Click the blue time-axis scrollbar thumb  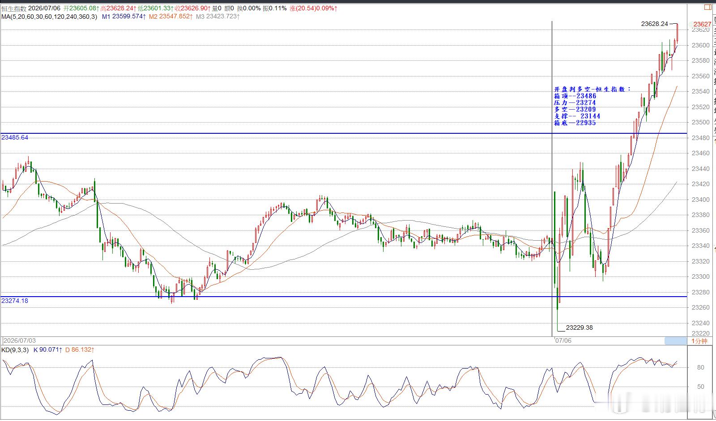(675, 341)
